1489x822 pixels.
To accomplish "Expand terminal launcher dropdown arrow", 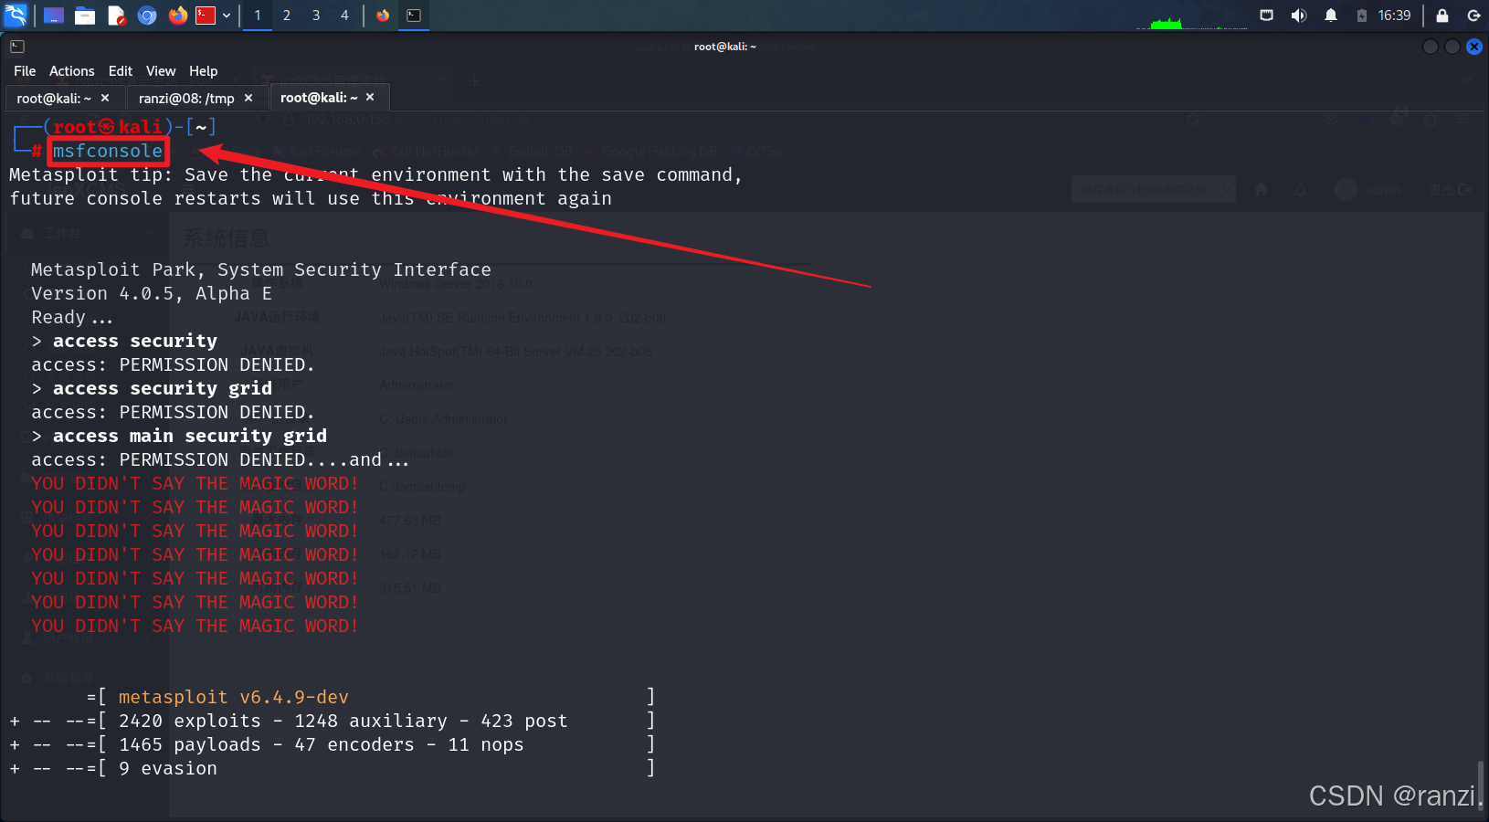I will coord(227,16).
